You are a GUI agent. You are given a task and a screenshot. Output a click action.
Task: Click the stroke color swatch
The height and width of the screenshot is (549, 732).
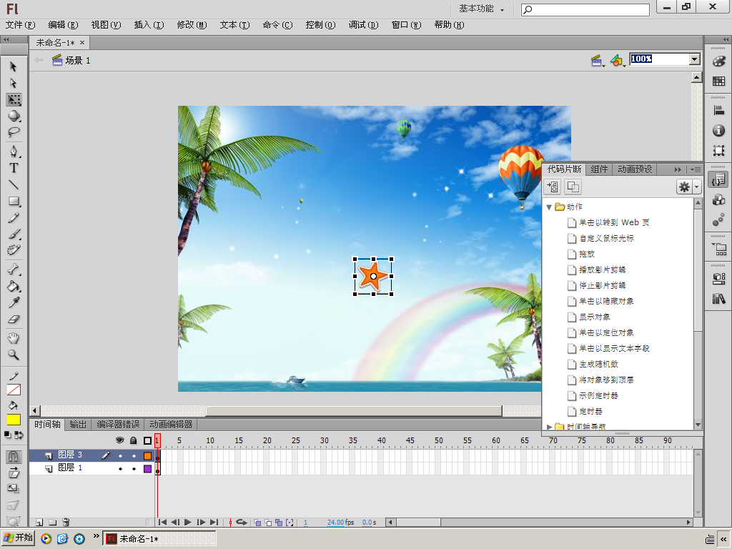(14, 390)
